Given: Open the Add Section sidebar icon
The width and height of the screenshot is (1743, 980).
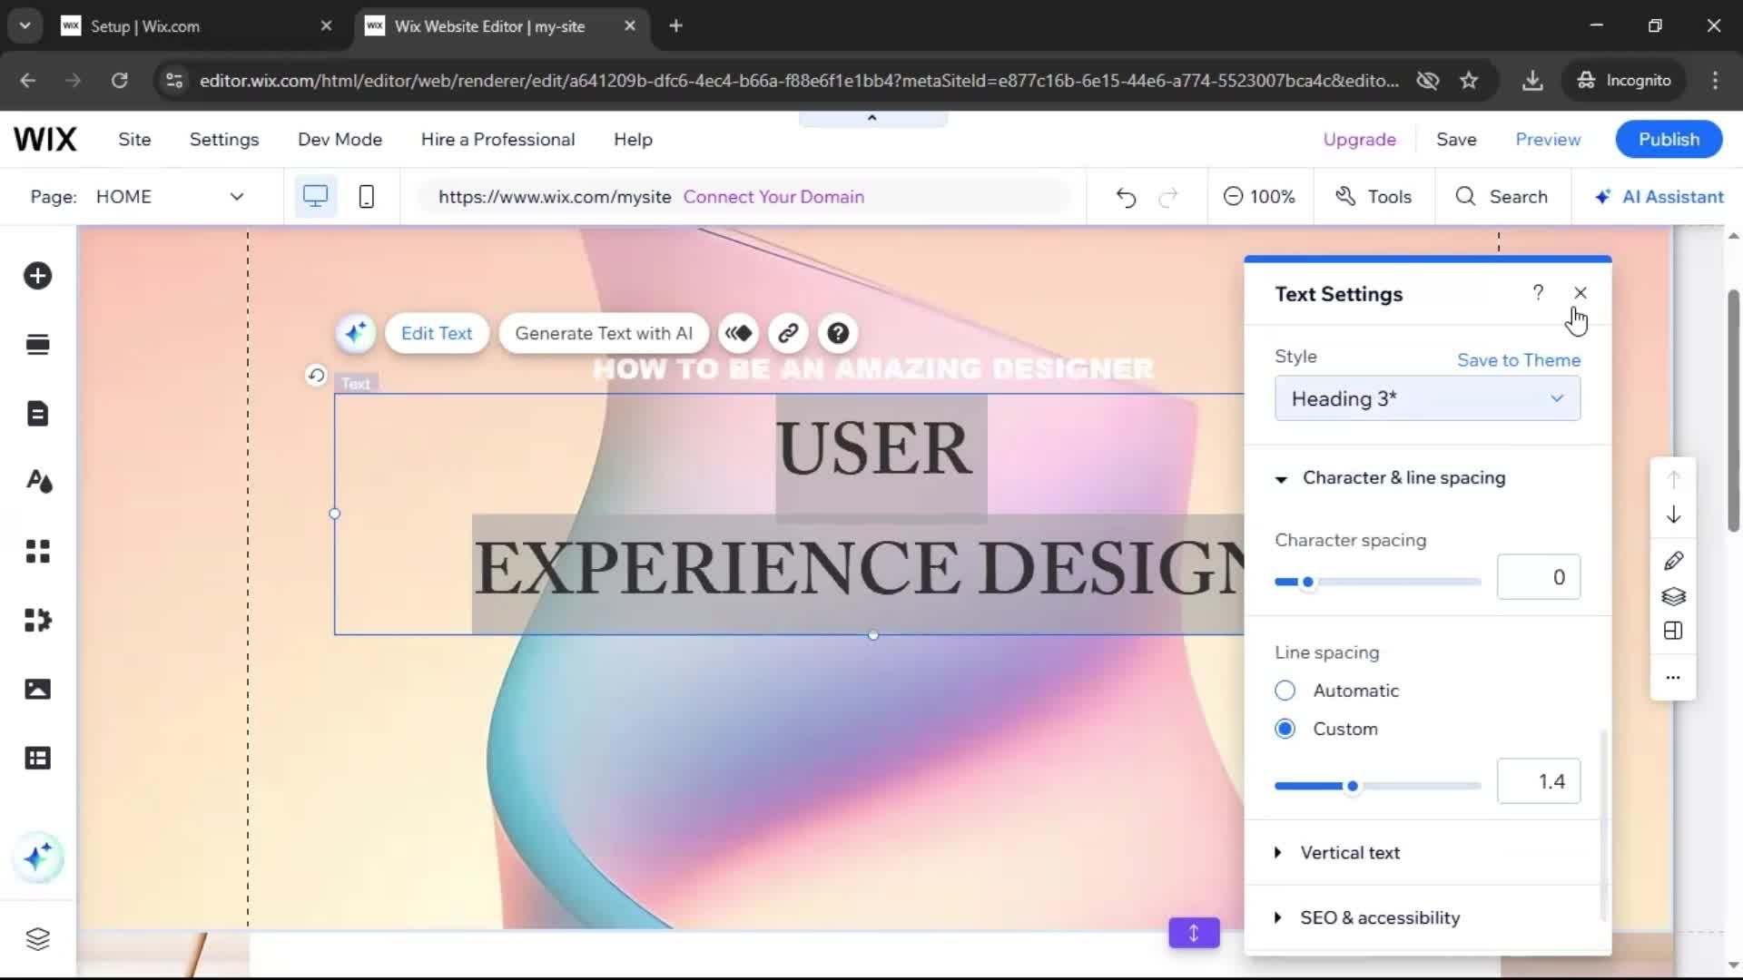Looking at the screenshot, I should [37, 345].
